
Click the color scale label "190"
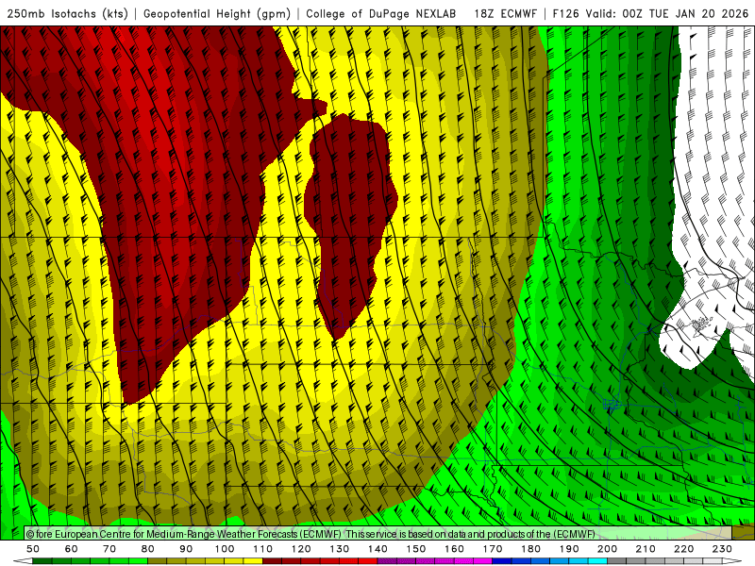click(x=569, y=549)
